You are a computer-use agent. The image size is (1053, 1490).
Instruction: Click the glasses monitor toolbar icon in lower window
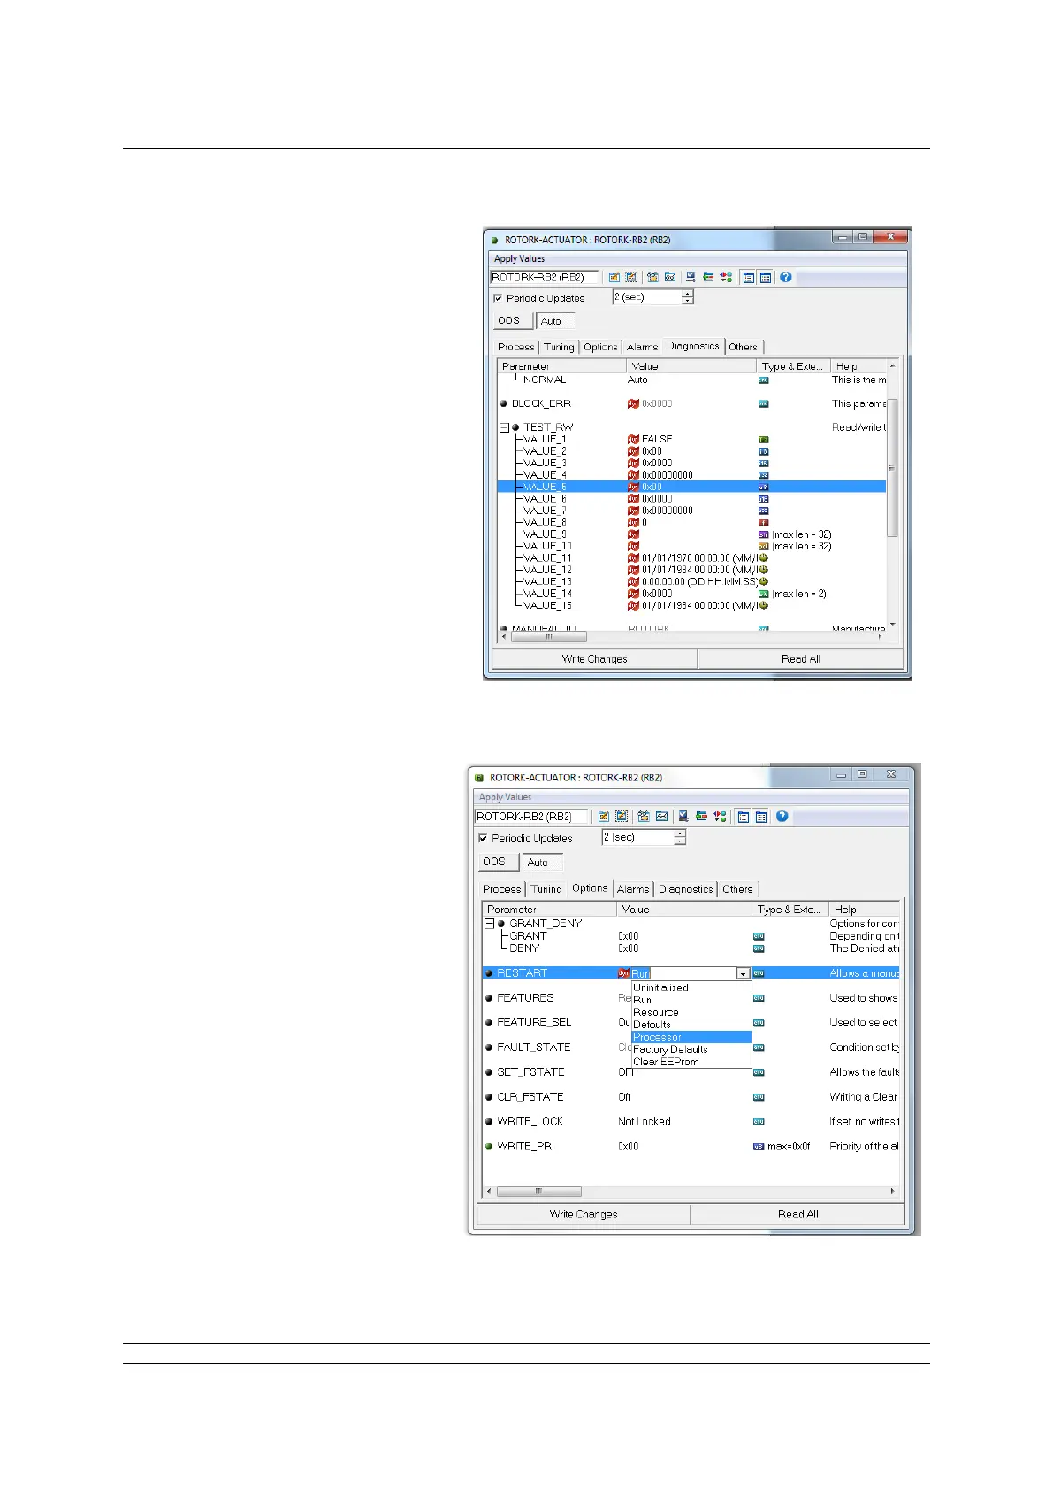tap(661, 817)
